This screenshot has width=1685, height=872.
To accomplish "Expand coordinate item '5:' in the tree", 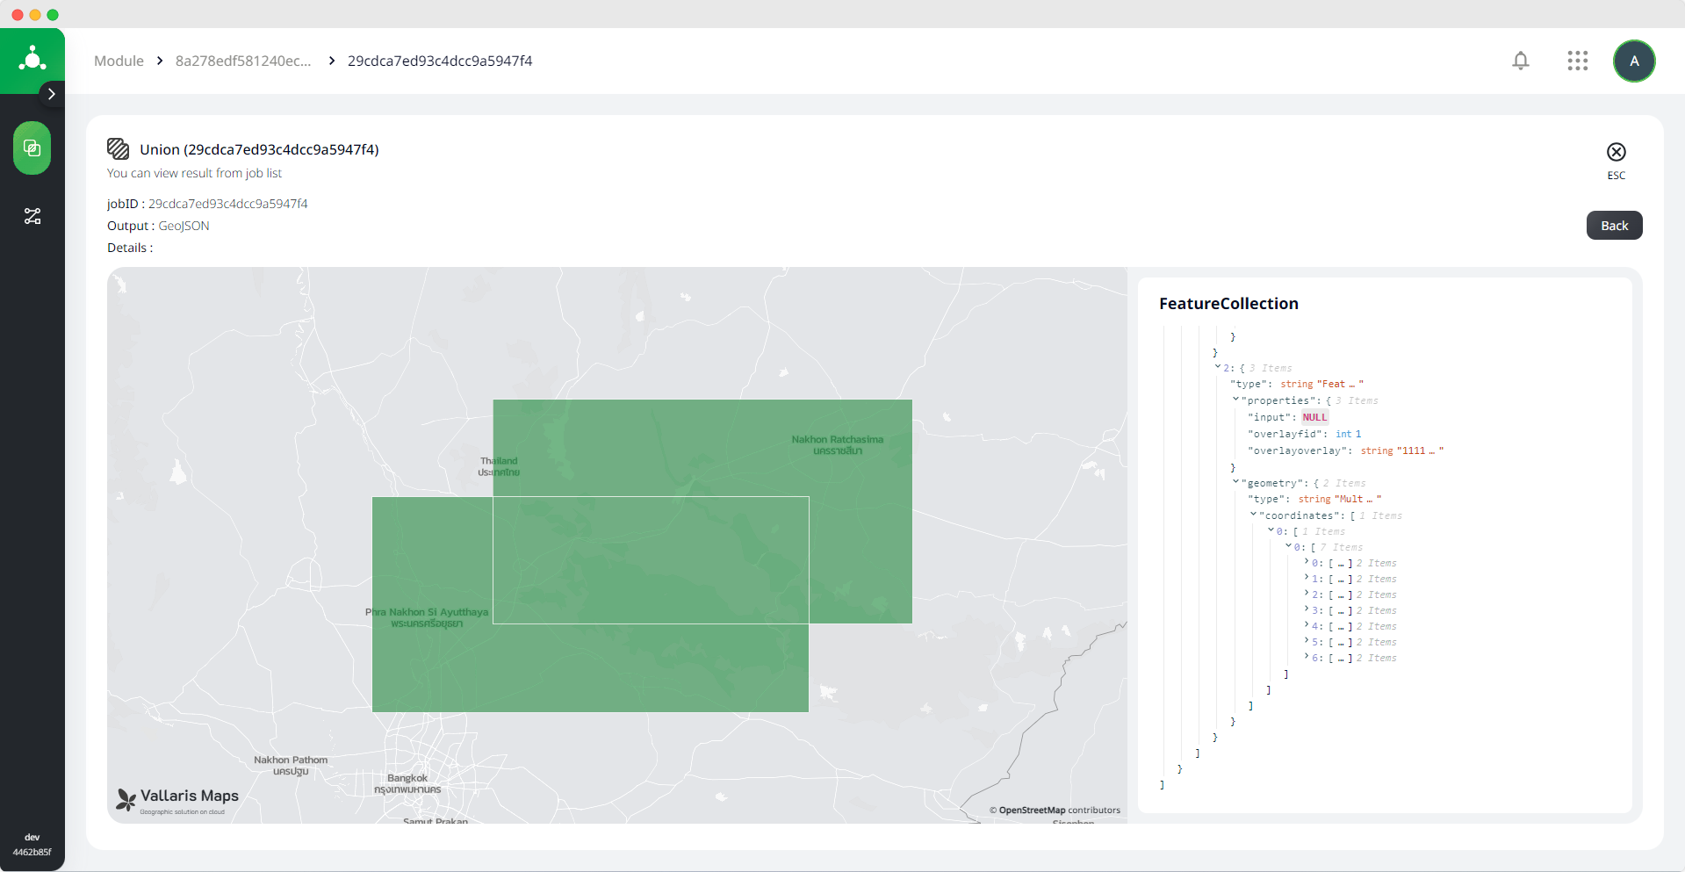I will coord(1307,641).
